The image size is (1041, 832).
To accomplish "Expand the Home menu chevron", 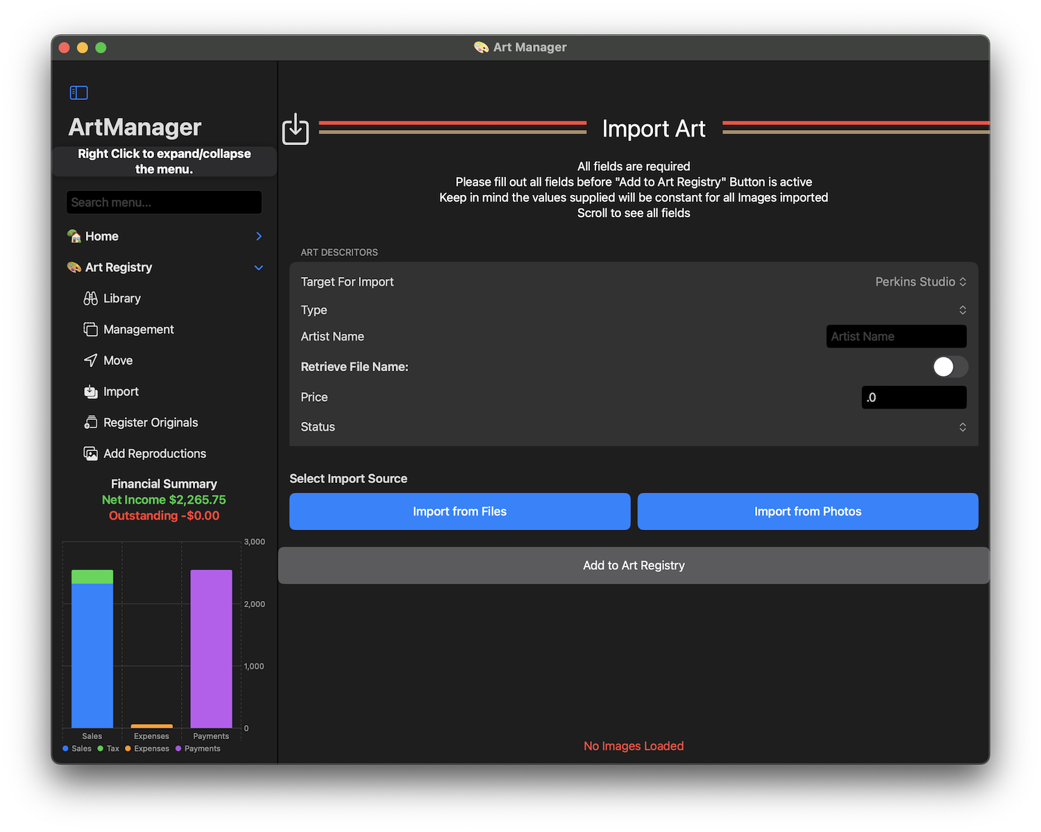I will (259, 237).
